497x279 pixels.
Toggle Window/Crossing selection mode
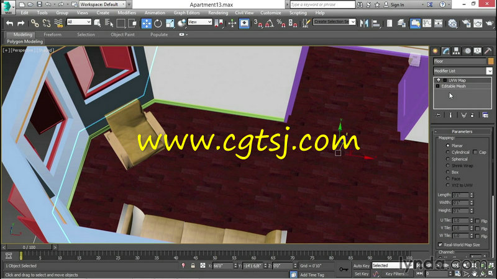132,23
